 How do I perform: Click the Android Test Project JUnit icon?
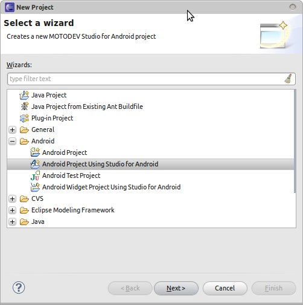click(x=35, y=175)
